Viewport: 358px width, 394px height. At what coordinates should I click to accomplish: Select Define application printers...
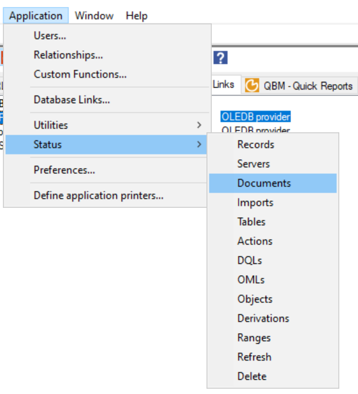(x=98, y=196)
